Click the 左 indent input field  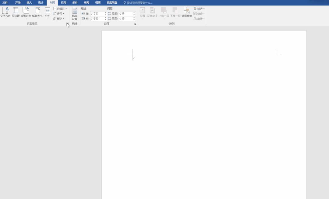coord(97,14)
